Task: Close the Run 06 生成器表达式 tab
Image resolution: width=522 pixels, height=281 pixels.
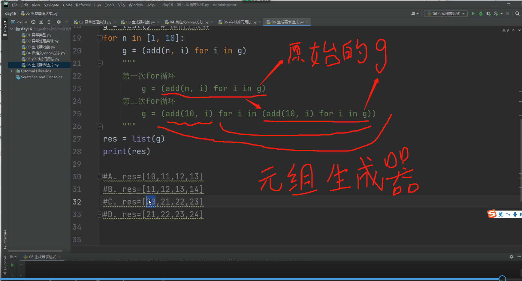Action: [59, 257]
